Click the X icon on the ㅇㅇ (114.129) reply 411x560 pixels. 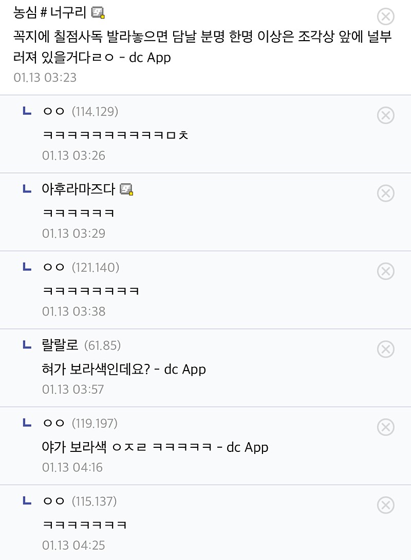[385, 115]
